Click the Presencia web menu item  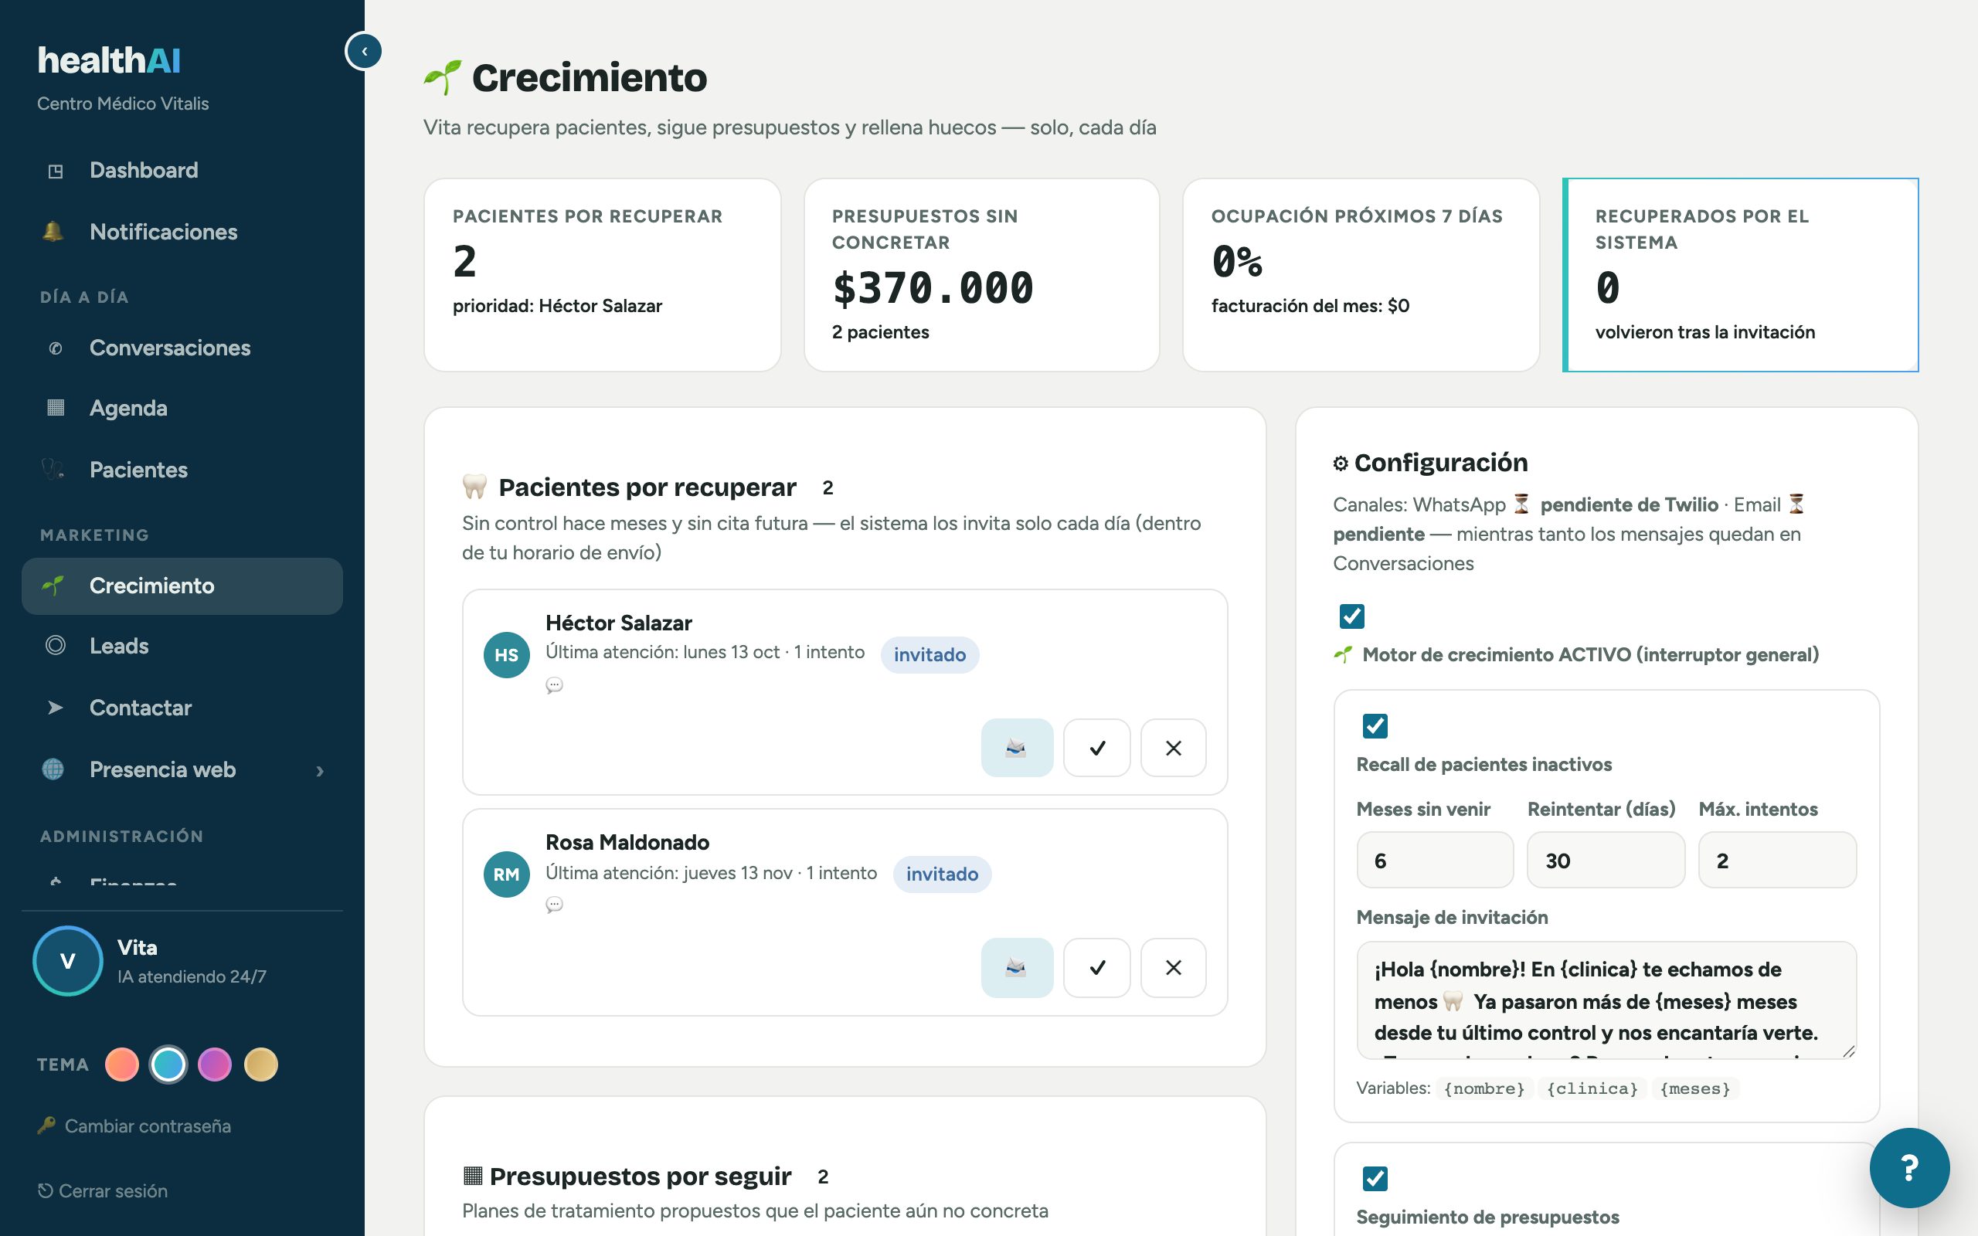click(182, 770)
